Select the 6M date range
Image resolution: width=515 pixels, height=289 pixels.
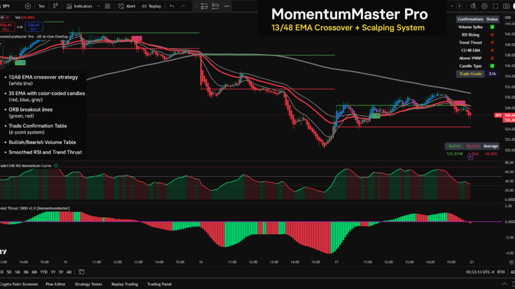[34, 272]
